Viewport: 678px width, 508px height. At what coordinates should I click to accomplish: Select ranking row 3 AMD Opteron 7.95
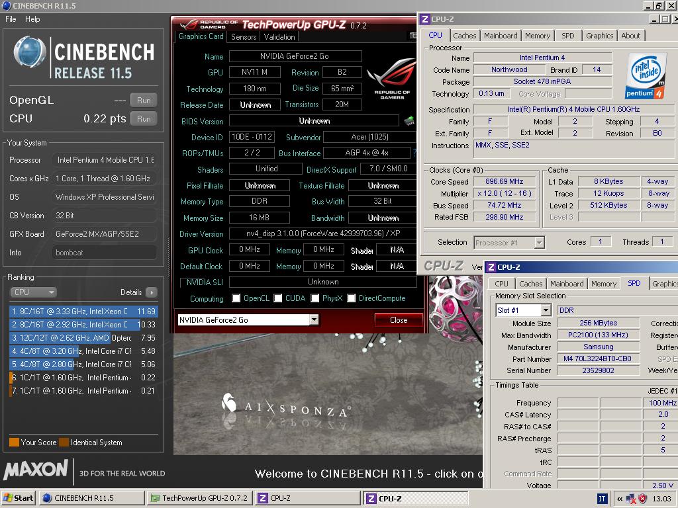point(83,338)
